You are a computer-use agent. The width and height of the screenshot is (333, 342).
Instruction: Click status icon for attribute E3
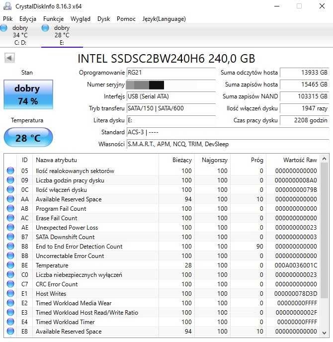pyautogui.click(x=10, y=313)
